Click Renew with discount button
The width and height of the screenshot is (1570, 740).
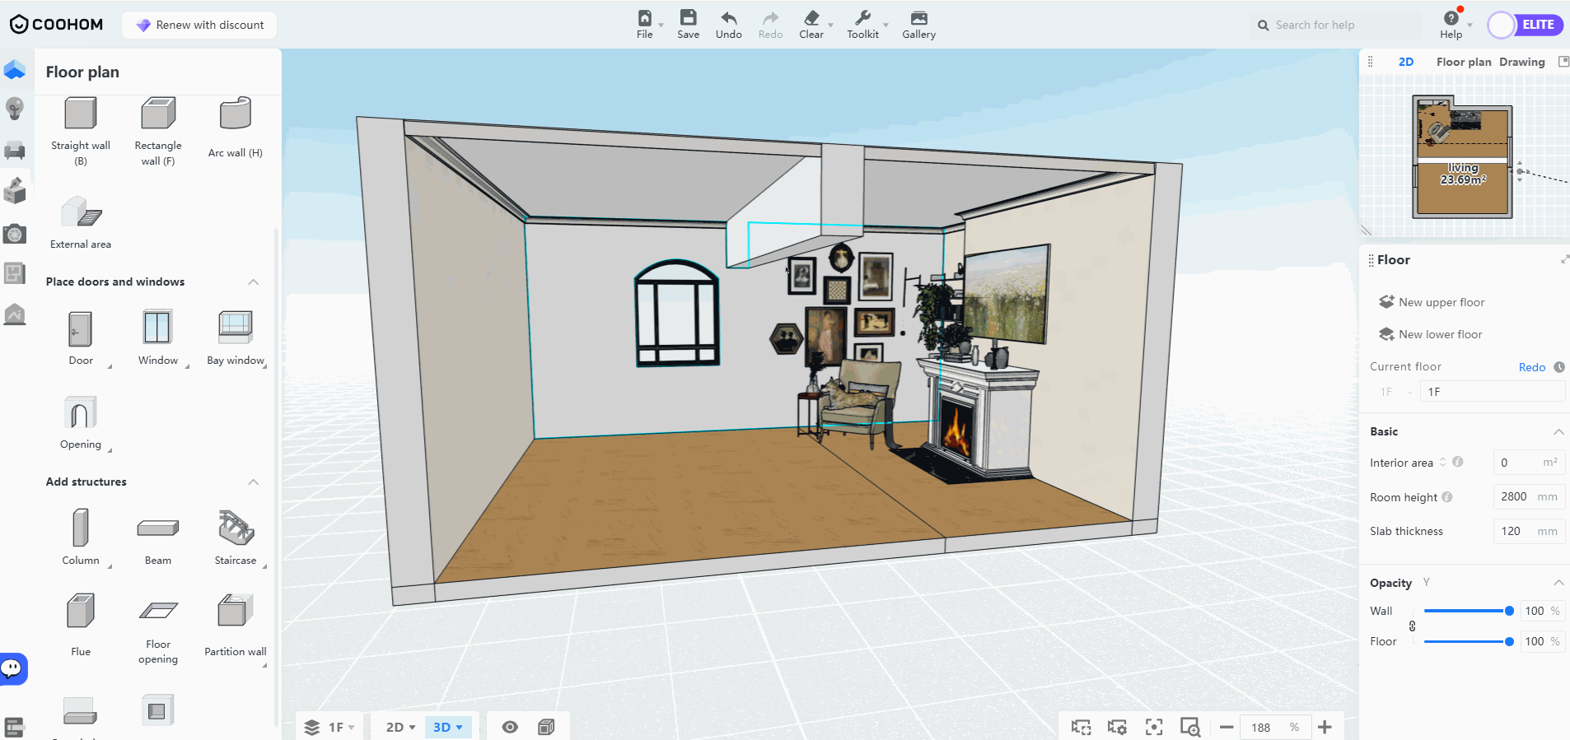pos(199,25)
